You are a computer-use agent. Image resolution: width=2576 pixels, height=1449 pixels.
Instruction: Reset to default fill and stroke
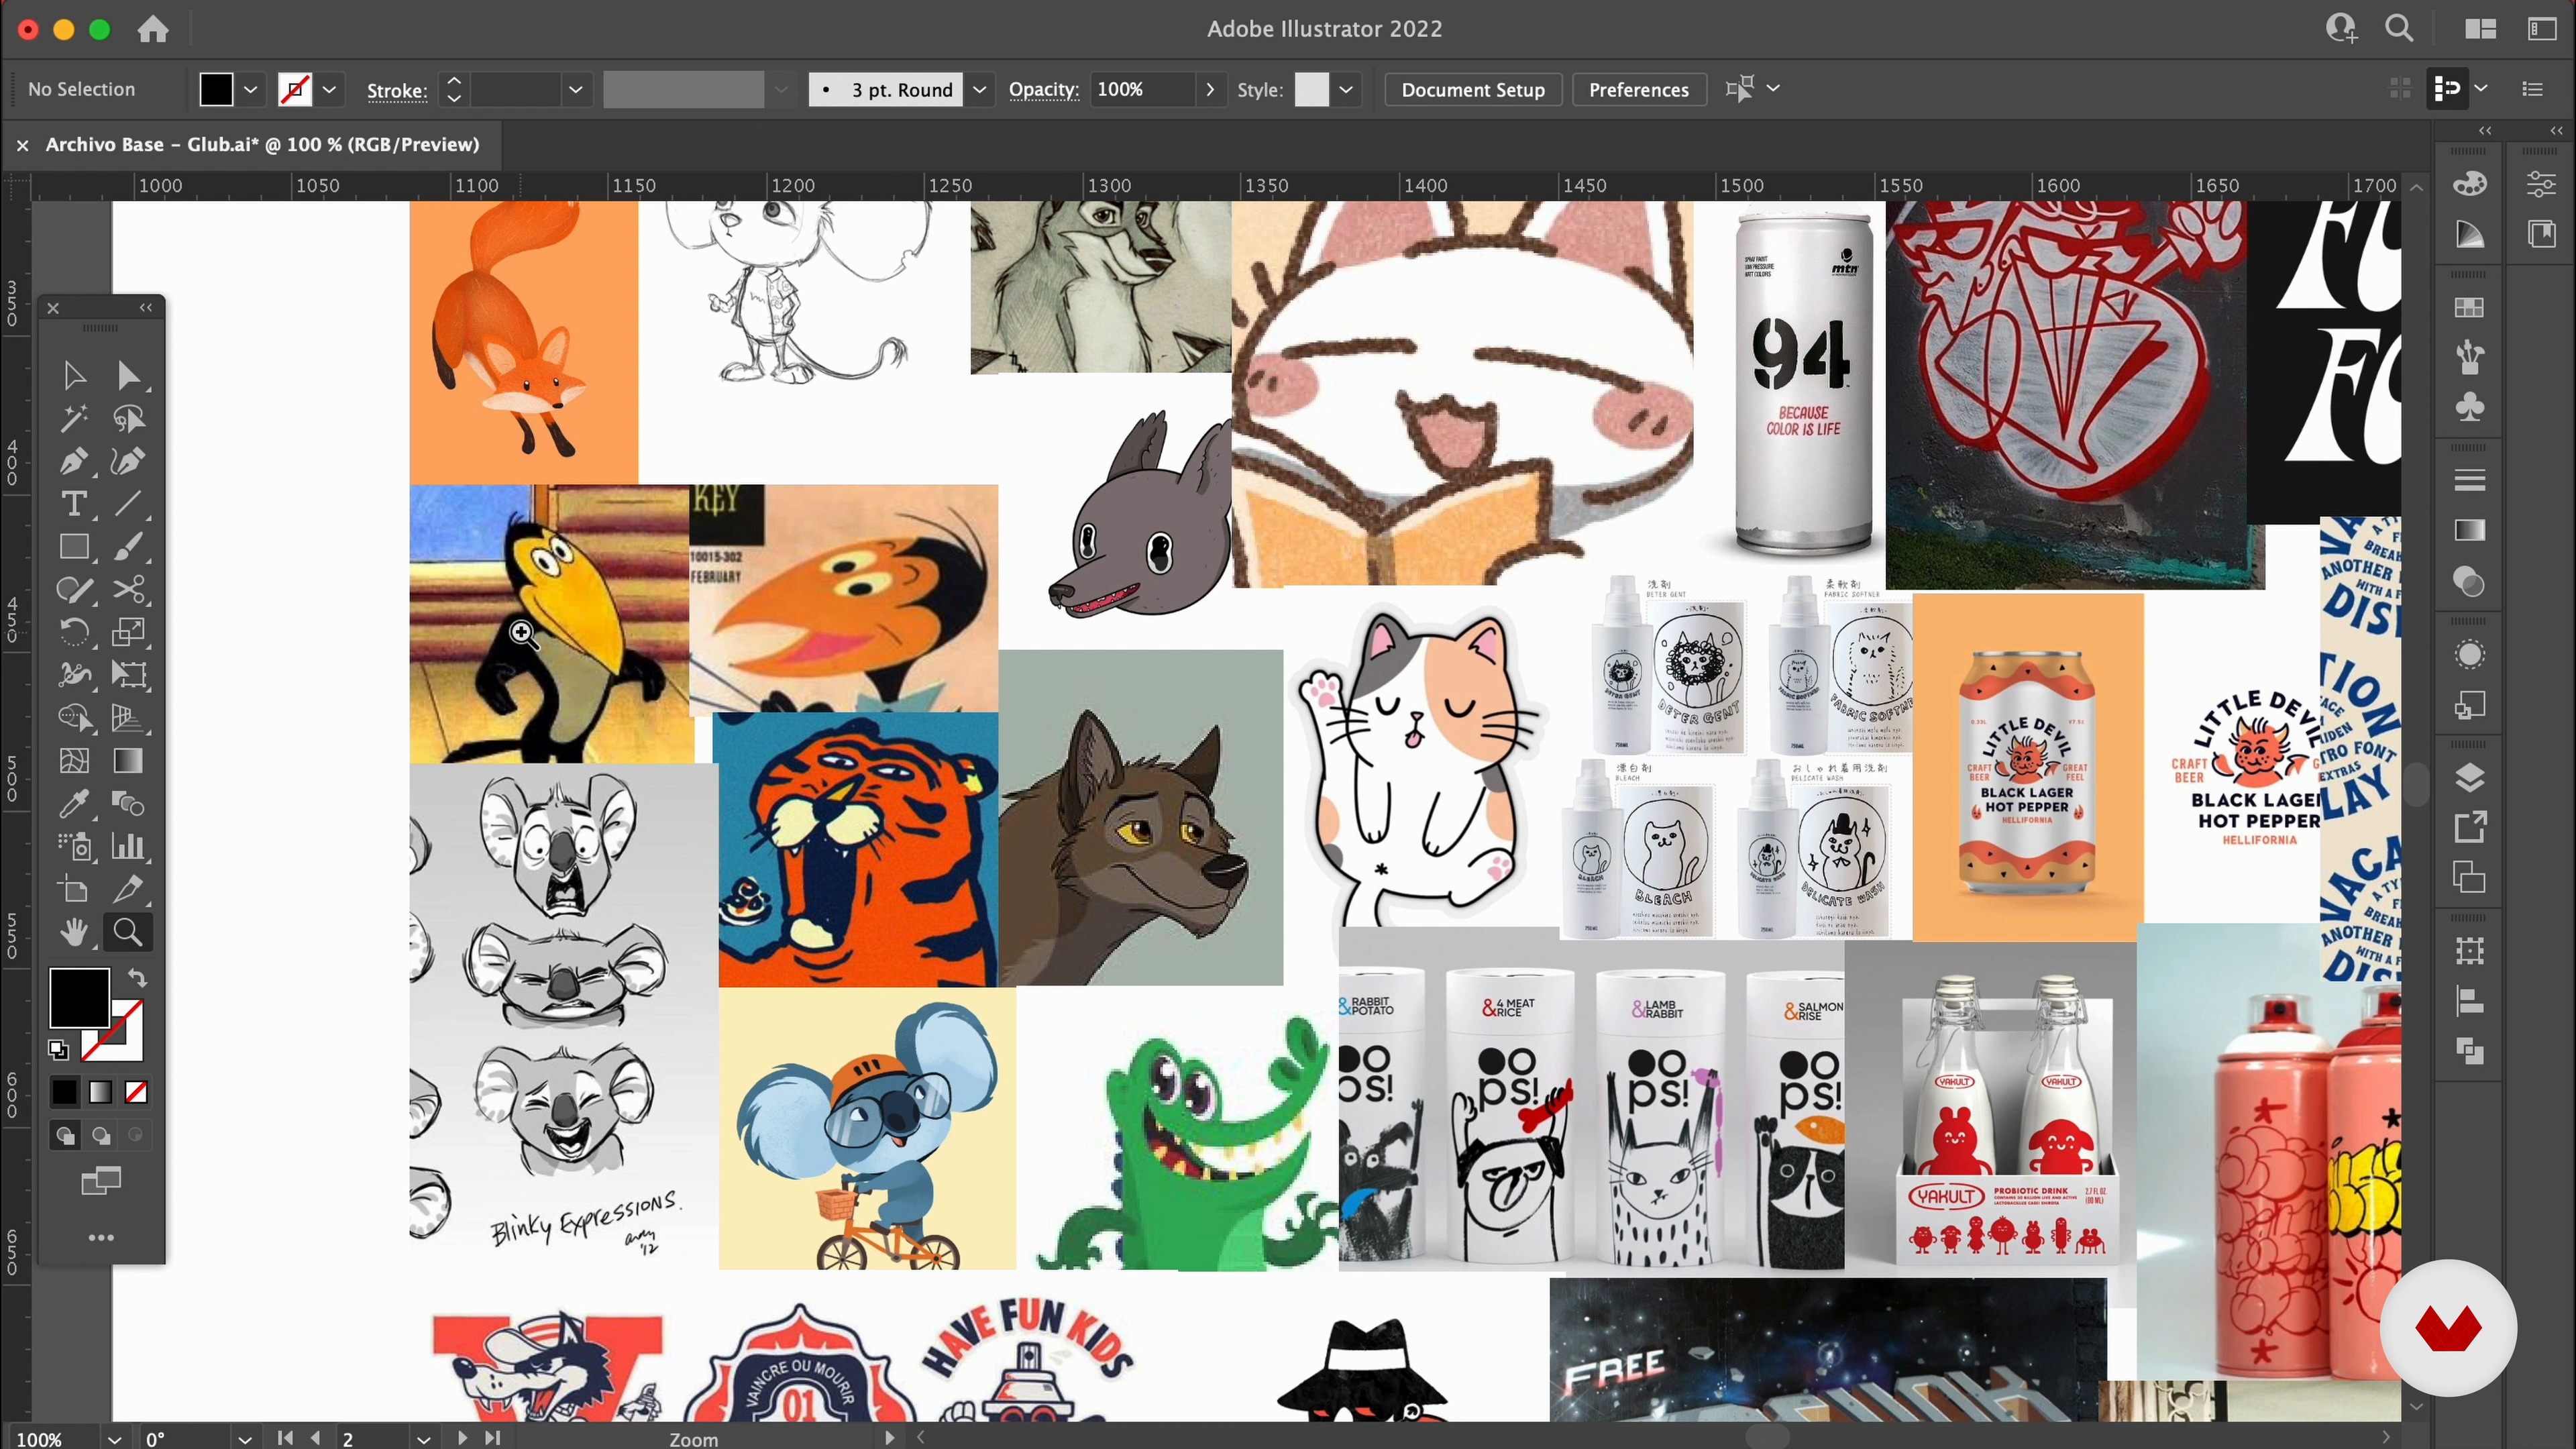(58, 1049)
